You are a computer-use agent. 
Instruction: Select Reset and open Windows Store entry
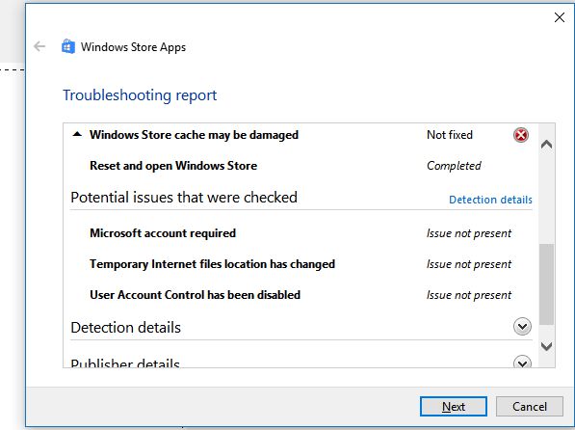point(173,166)
